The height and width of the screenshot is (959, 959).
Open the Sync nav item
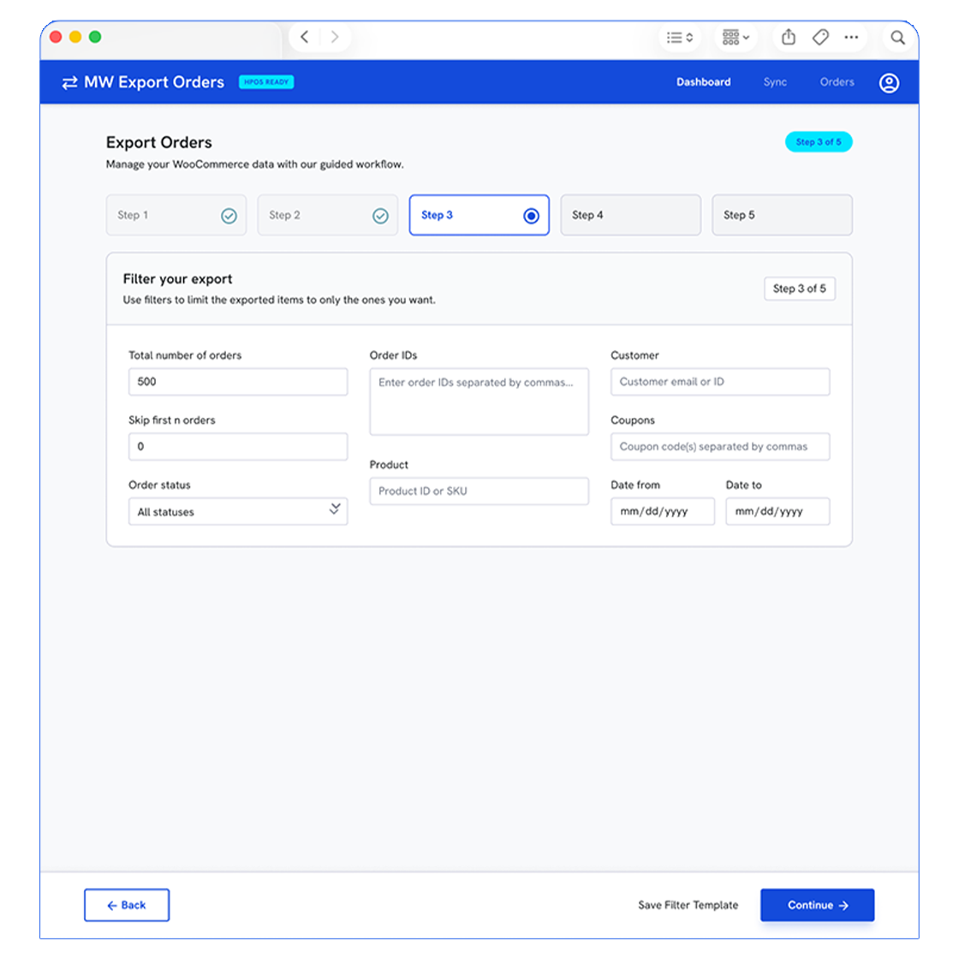pos(775,82)
